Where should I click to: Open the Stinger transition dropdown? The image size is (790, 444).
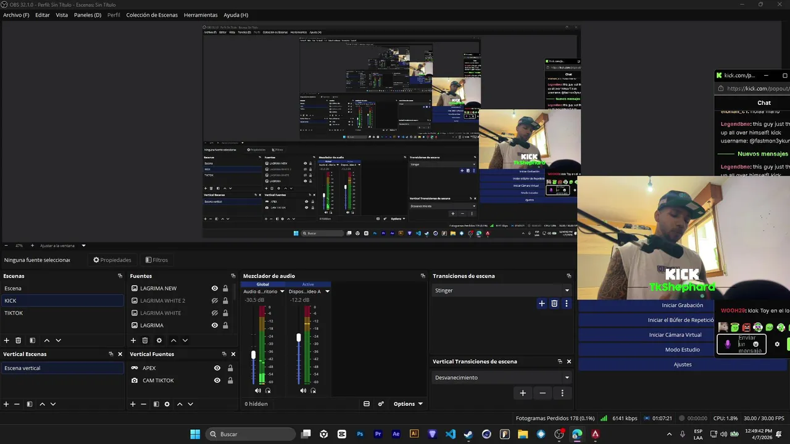coord(502,290)
